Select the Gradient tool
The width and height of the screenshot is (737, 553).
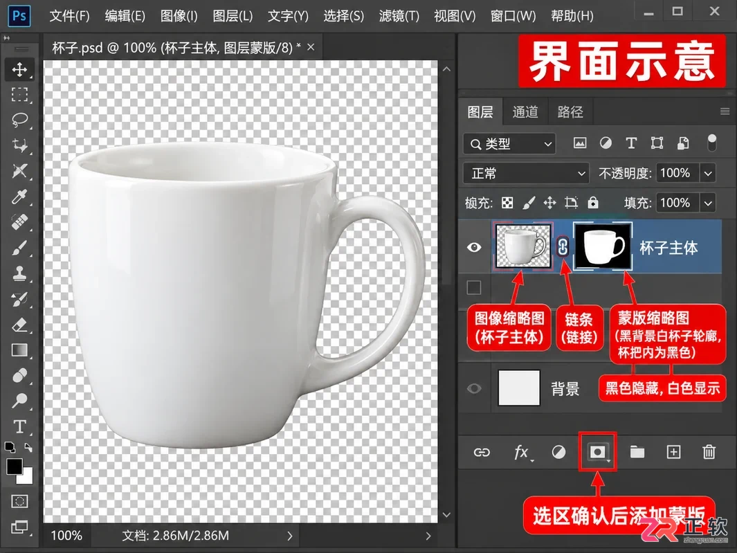pos(19,350)
